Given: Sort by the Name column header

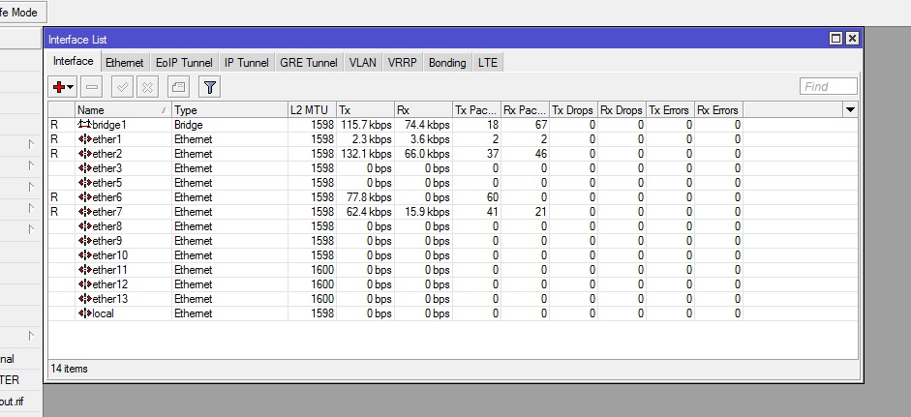Looking at the screenshot, I should coord(123,109).
